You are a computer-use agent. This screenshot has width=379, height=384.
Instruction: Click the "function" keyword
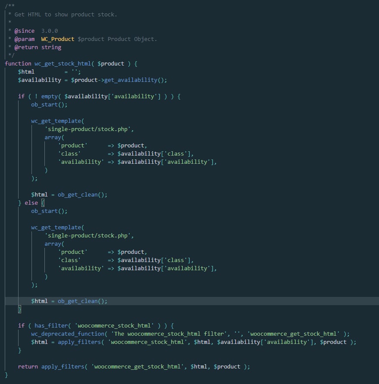coord(18,64)
